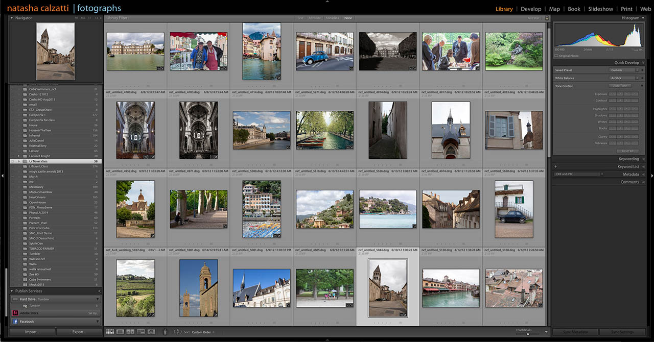Hide the left panel via edge arrow
The width and height of the screenshot is (654, 342).
(x=3, y=175)
